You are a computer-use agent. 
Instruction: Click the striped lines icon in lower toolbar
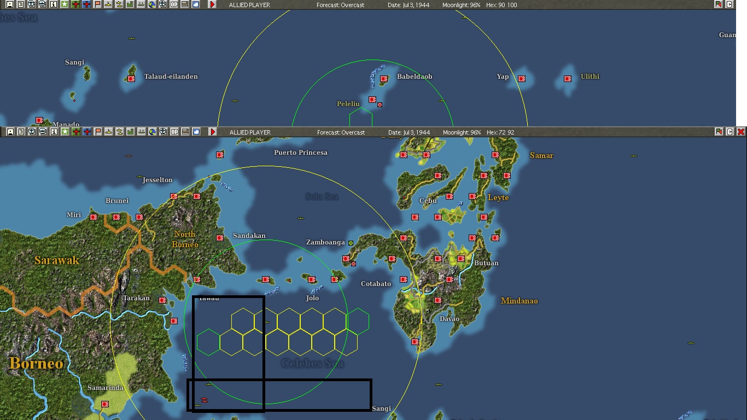pos(185,132)
